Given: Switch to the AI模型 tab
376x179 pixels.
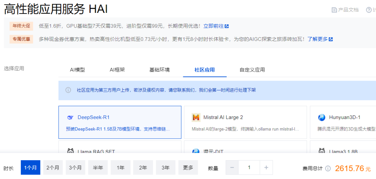Looking at the screenshot, I should click(77, 70).
